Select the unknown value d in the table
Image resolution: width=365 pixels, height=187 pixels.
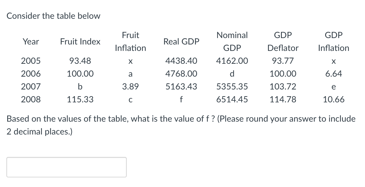pos(232,74)
